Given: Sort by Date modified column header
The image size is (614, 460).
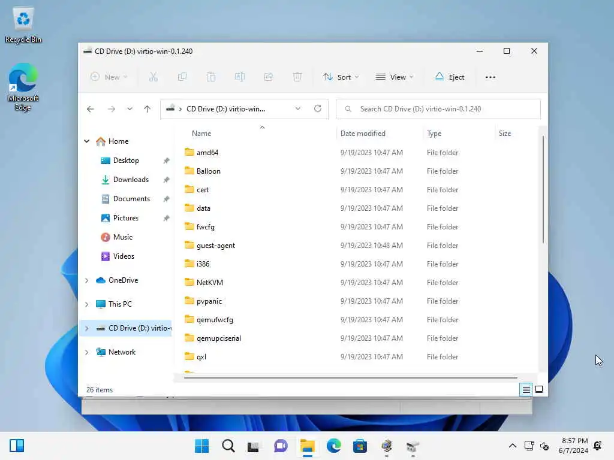Looking at the screenshot, I should click(363, 134).
